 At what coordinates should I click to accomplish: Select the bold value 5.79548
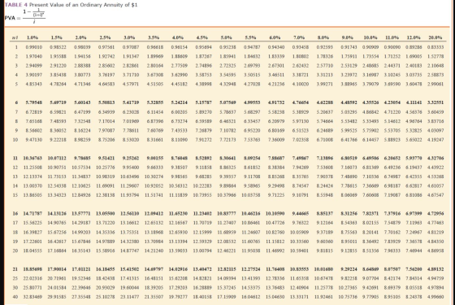34,102
